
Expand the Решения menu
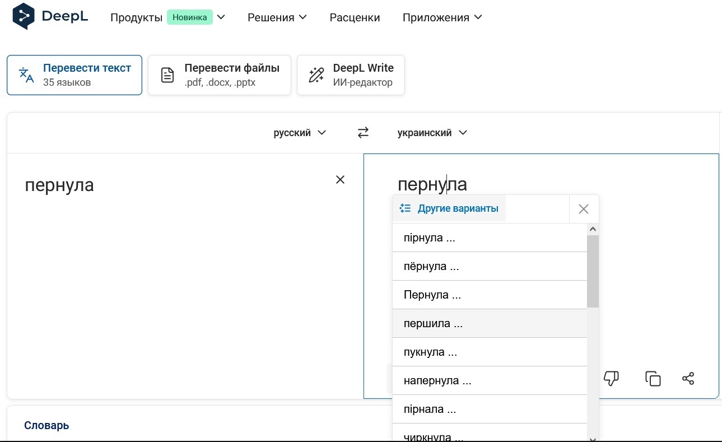(277, 17)
